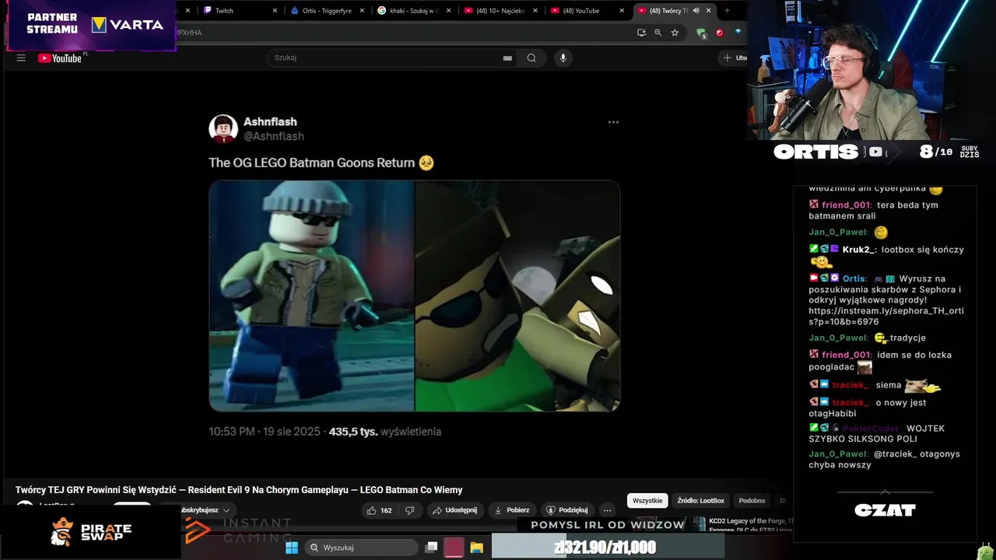Close the Twitch browser tab
Screen dimensions: 996x560
275,11
